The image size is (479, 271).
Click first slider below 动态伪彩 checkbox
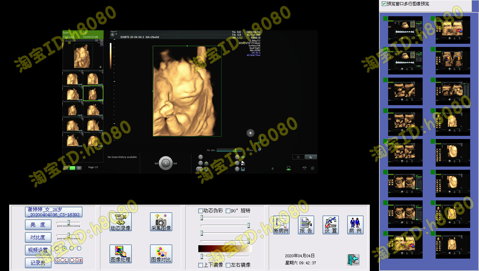[225, 218]
